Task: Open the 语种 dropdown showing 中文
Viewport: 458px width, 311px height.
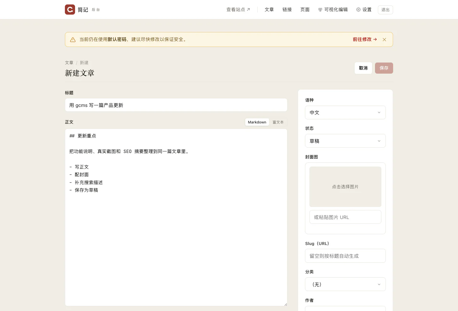Action: 345,113
